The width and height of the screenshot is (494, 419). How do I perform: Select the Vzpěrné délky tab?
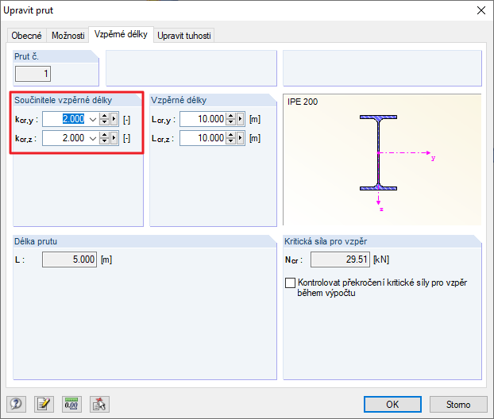tap(121, 34)
